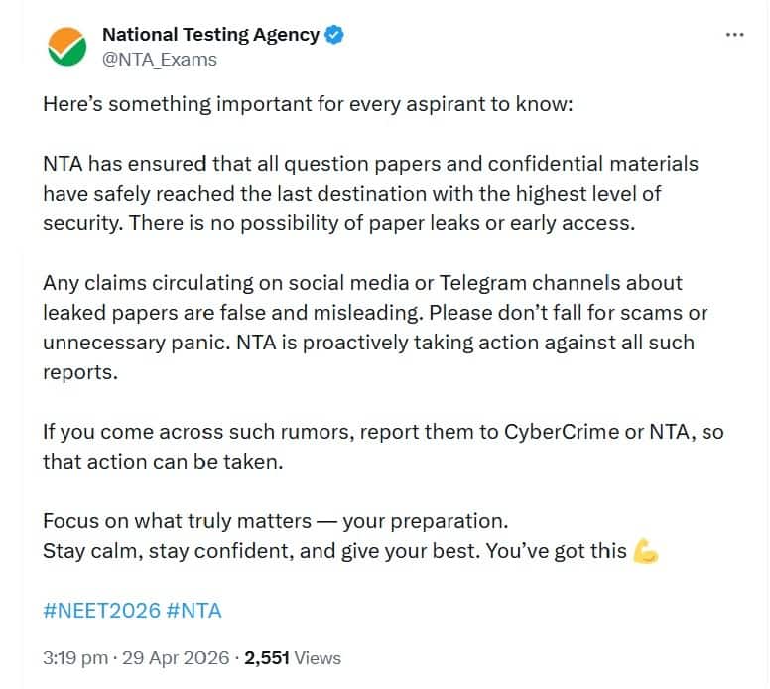Screen dimensions: 770x689
Task: Click the 29 Apr 2026 date
Action: point(176,658)
